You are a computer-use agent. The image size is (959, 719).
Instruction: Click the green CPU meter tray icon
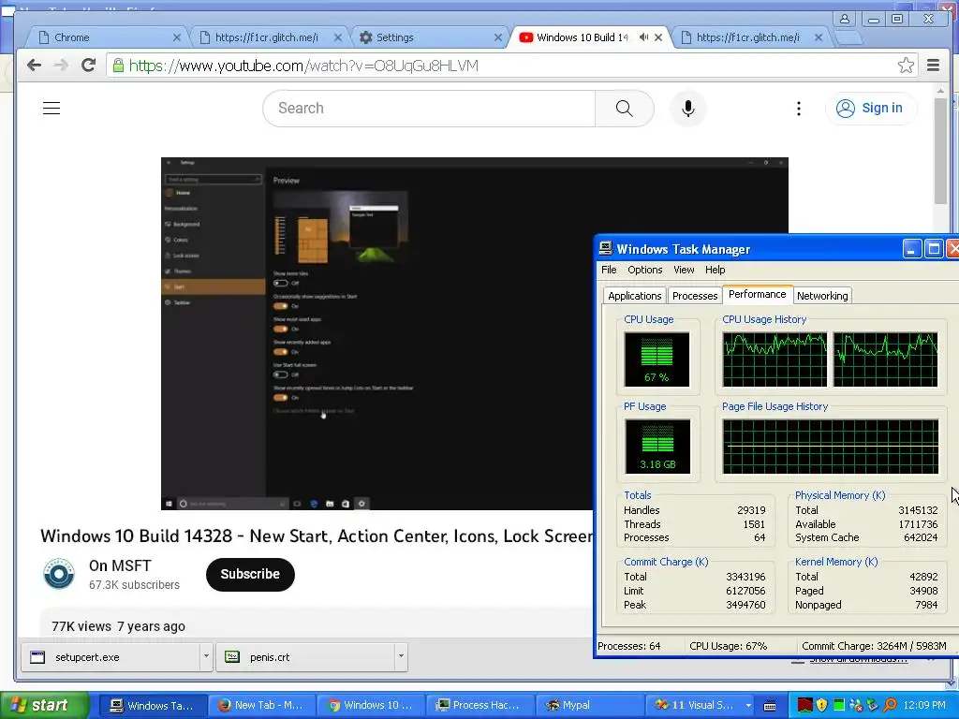click(x=839, y=705)
